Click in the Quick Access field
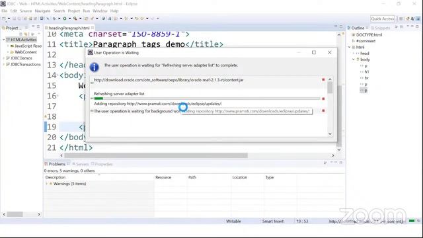 [x=382, y=19]
